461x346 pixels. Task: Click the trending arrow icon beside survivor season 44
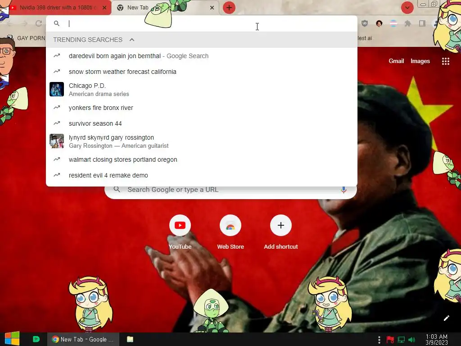point(57,123)
